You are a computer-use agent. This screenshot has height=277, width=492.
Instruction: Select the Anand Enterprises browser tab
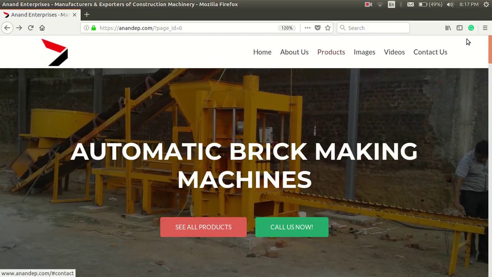coord(40,15)
